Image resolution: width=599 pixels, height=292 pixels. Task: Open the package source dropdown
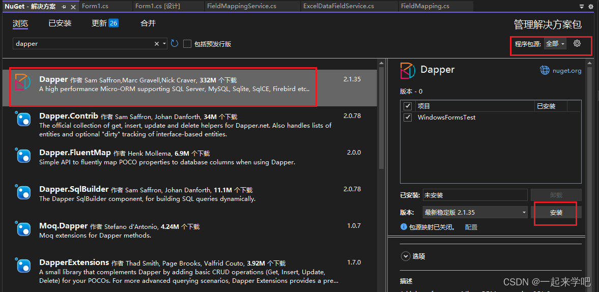coord(555,44)
